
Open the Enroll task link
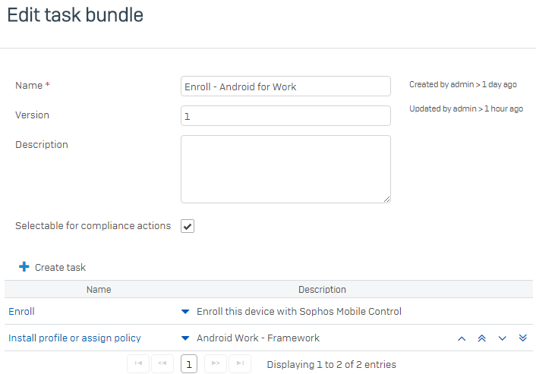[21, 312]
